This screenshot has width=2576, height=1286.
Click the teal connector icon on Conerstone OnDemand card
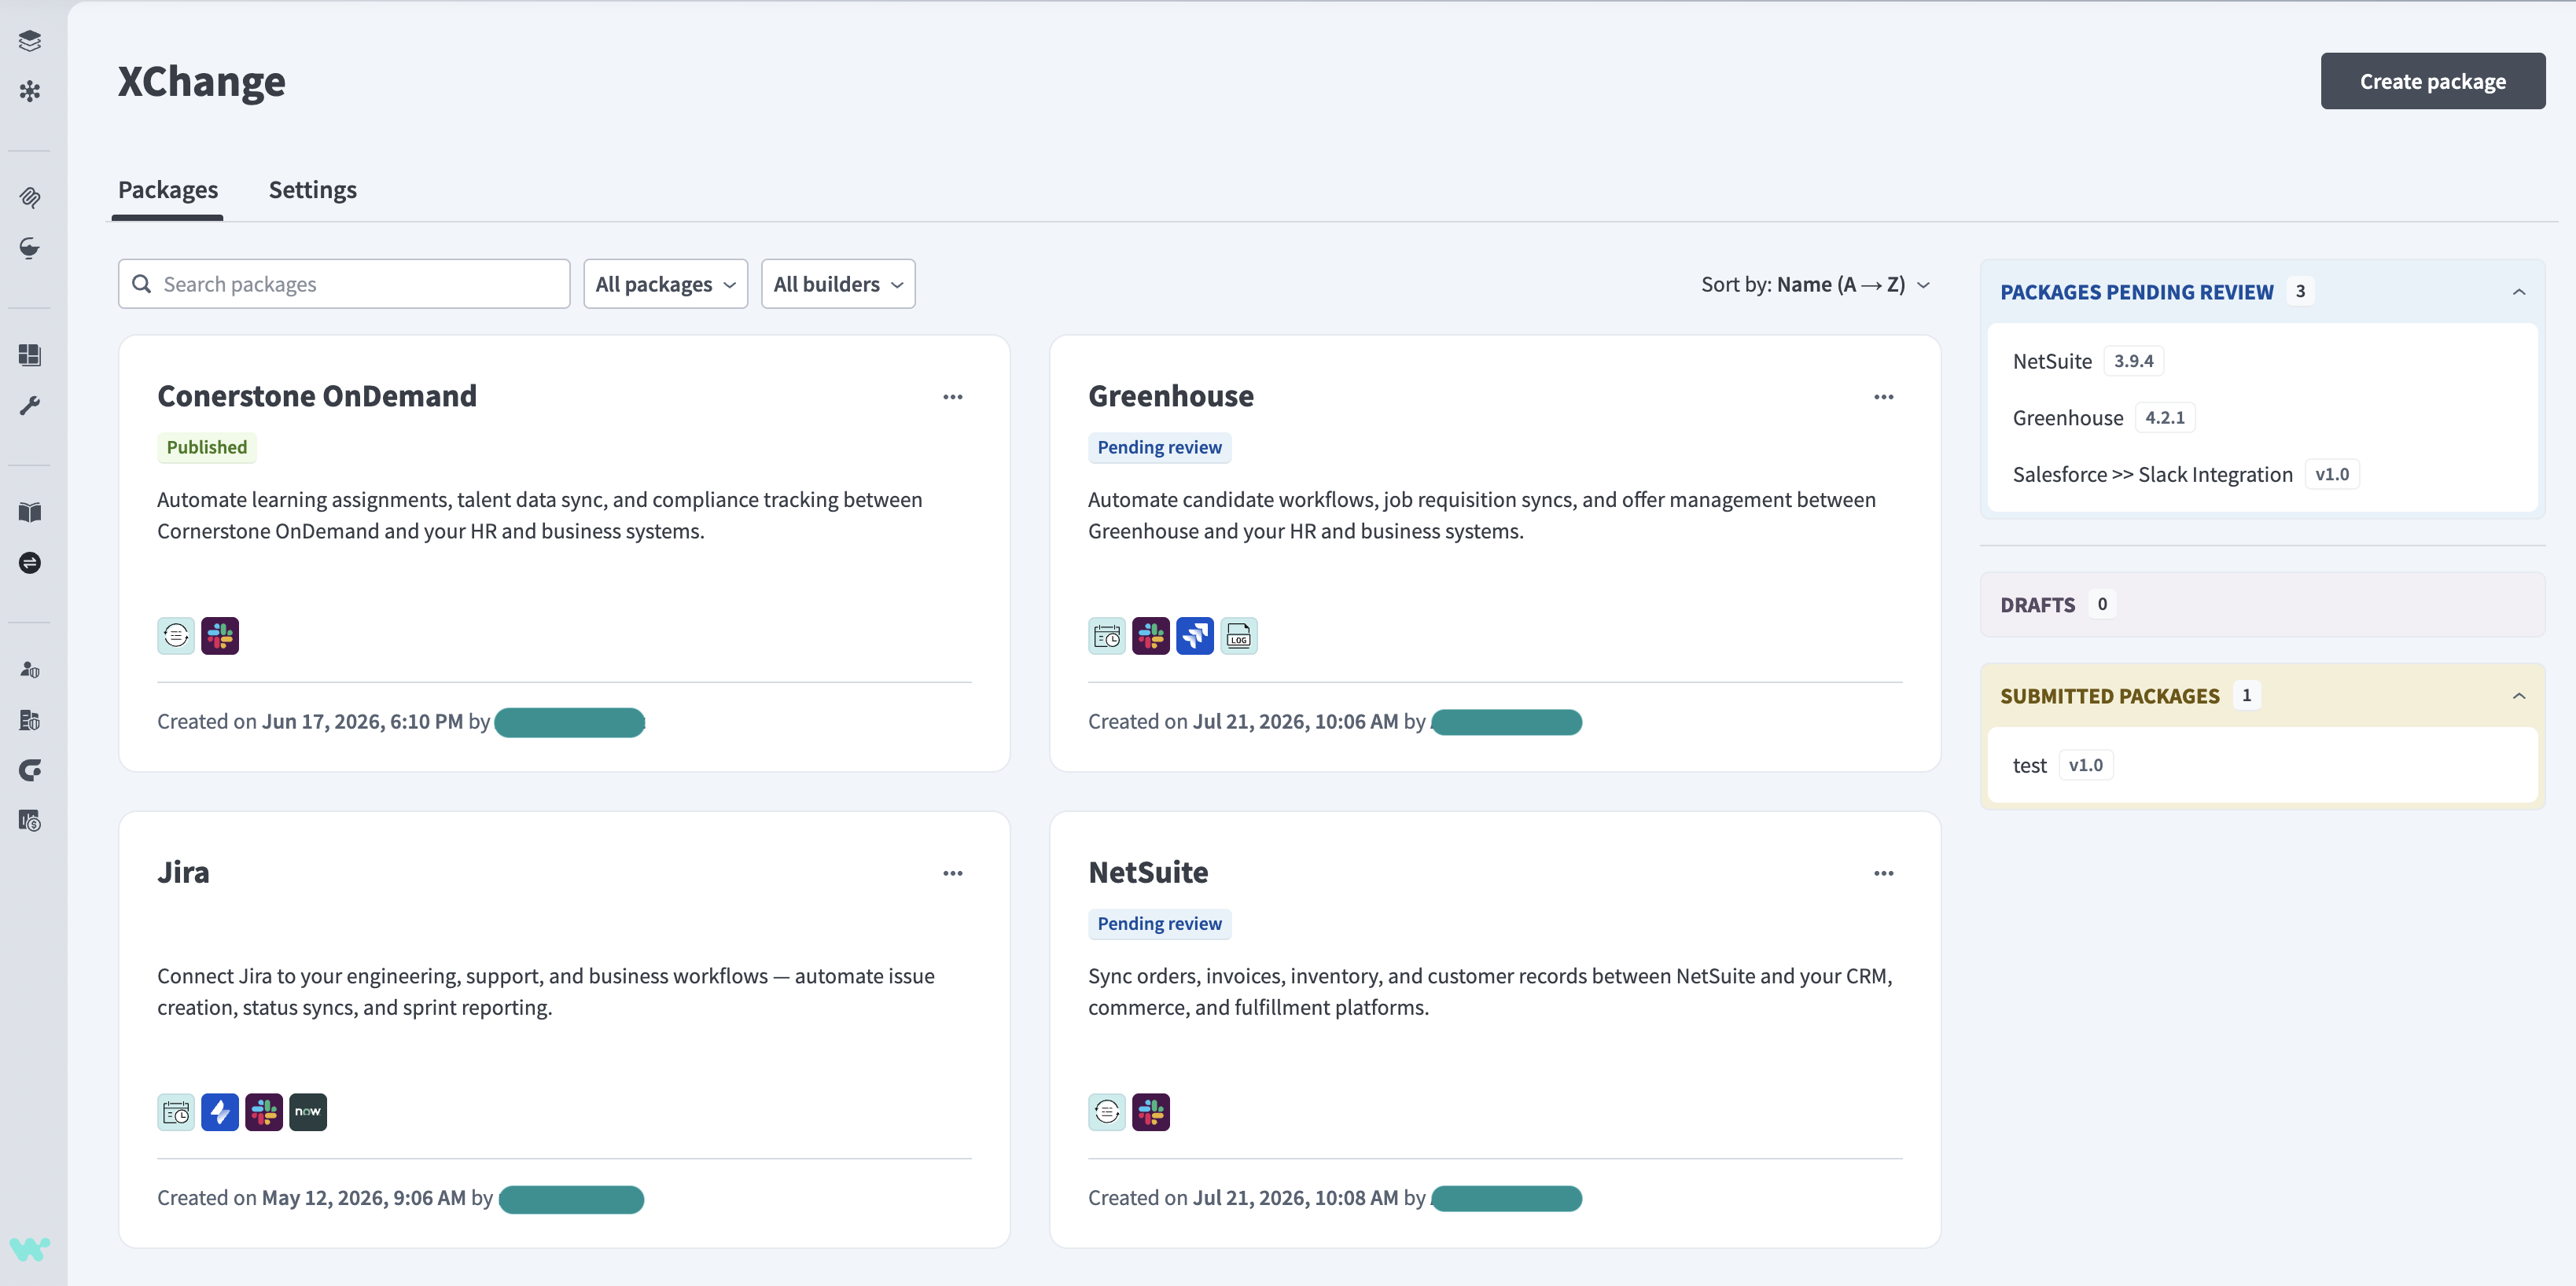pos(176,636)
